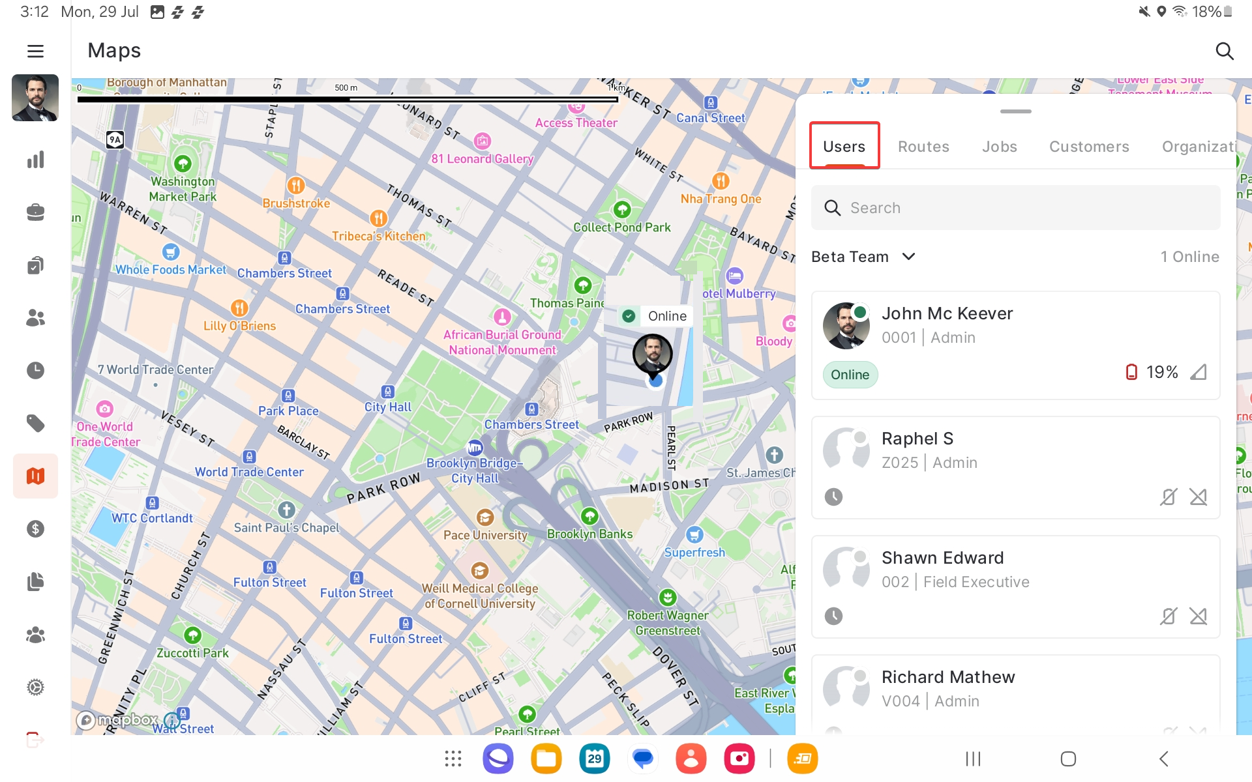
Task: Open the Customers tab
Action: pyautogui.click(x=1088, y=147)
